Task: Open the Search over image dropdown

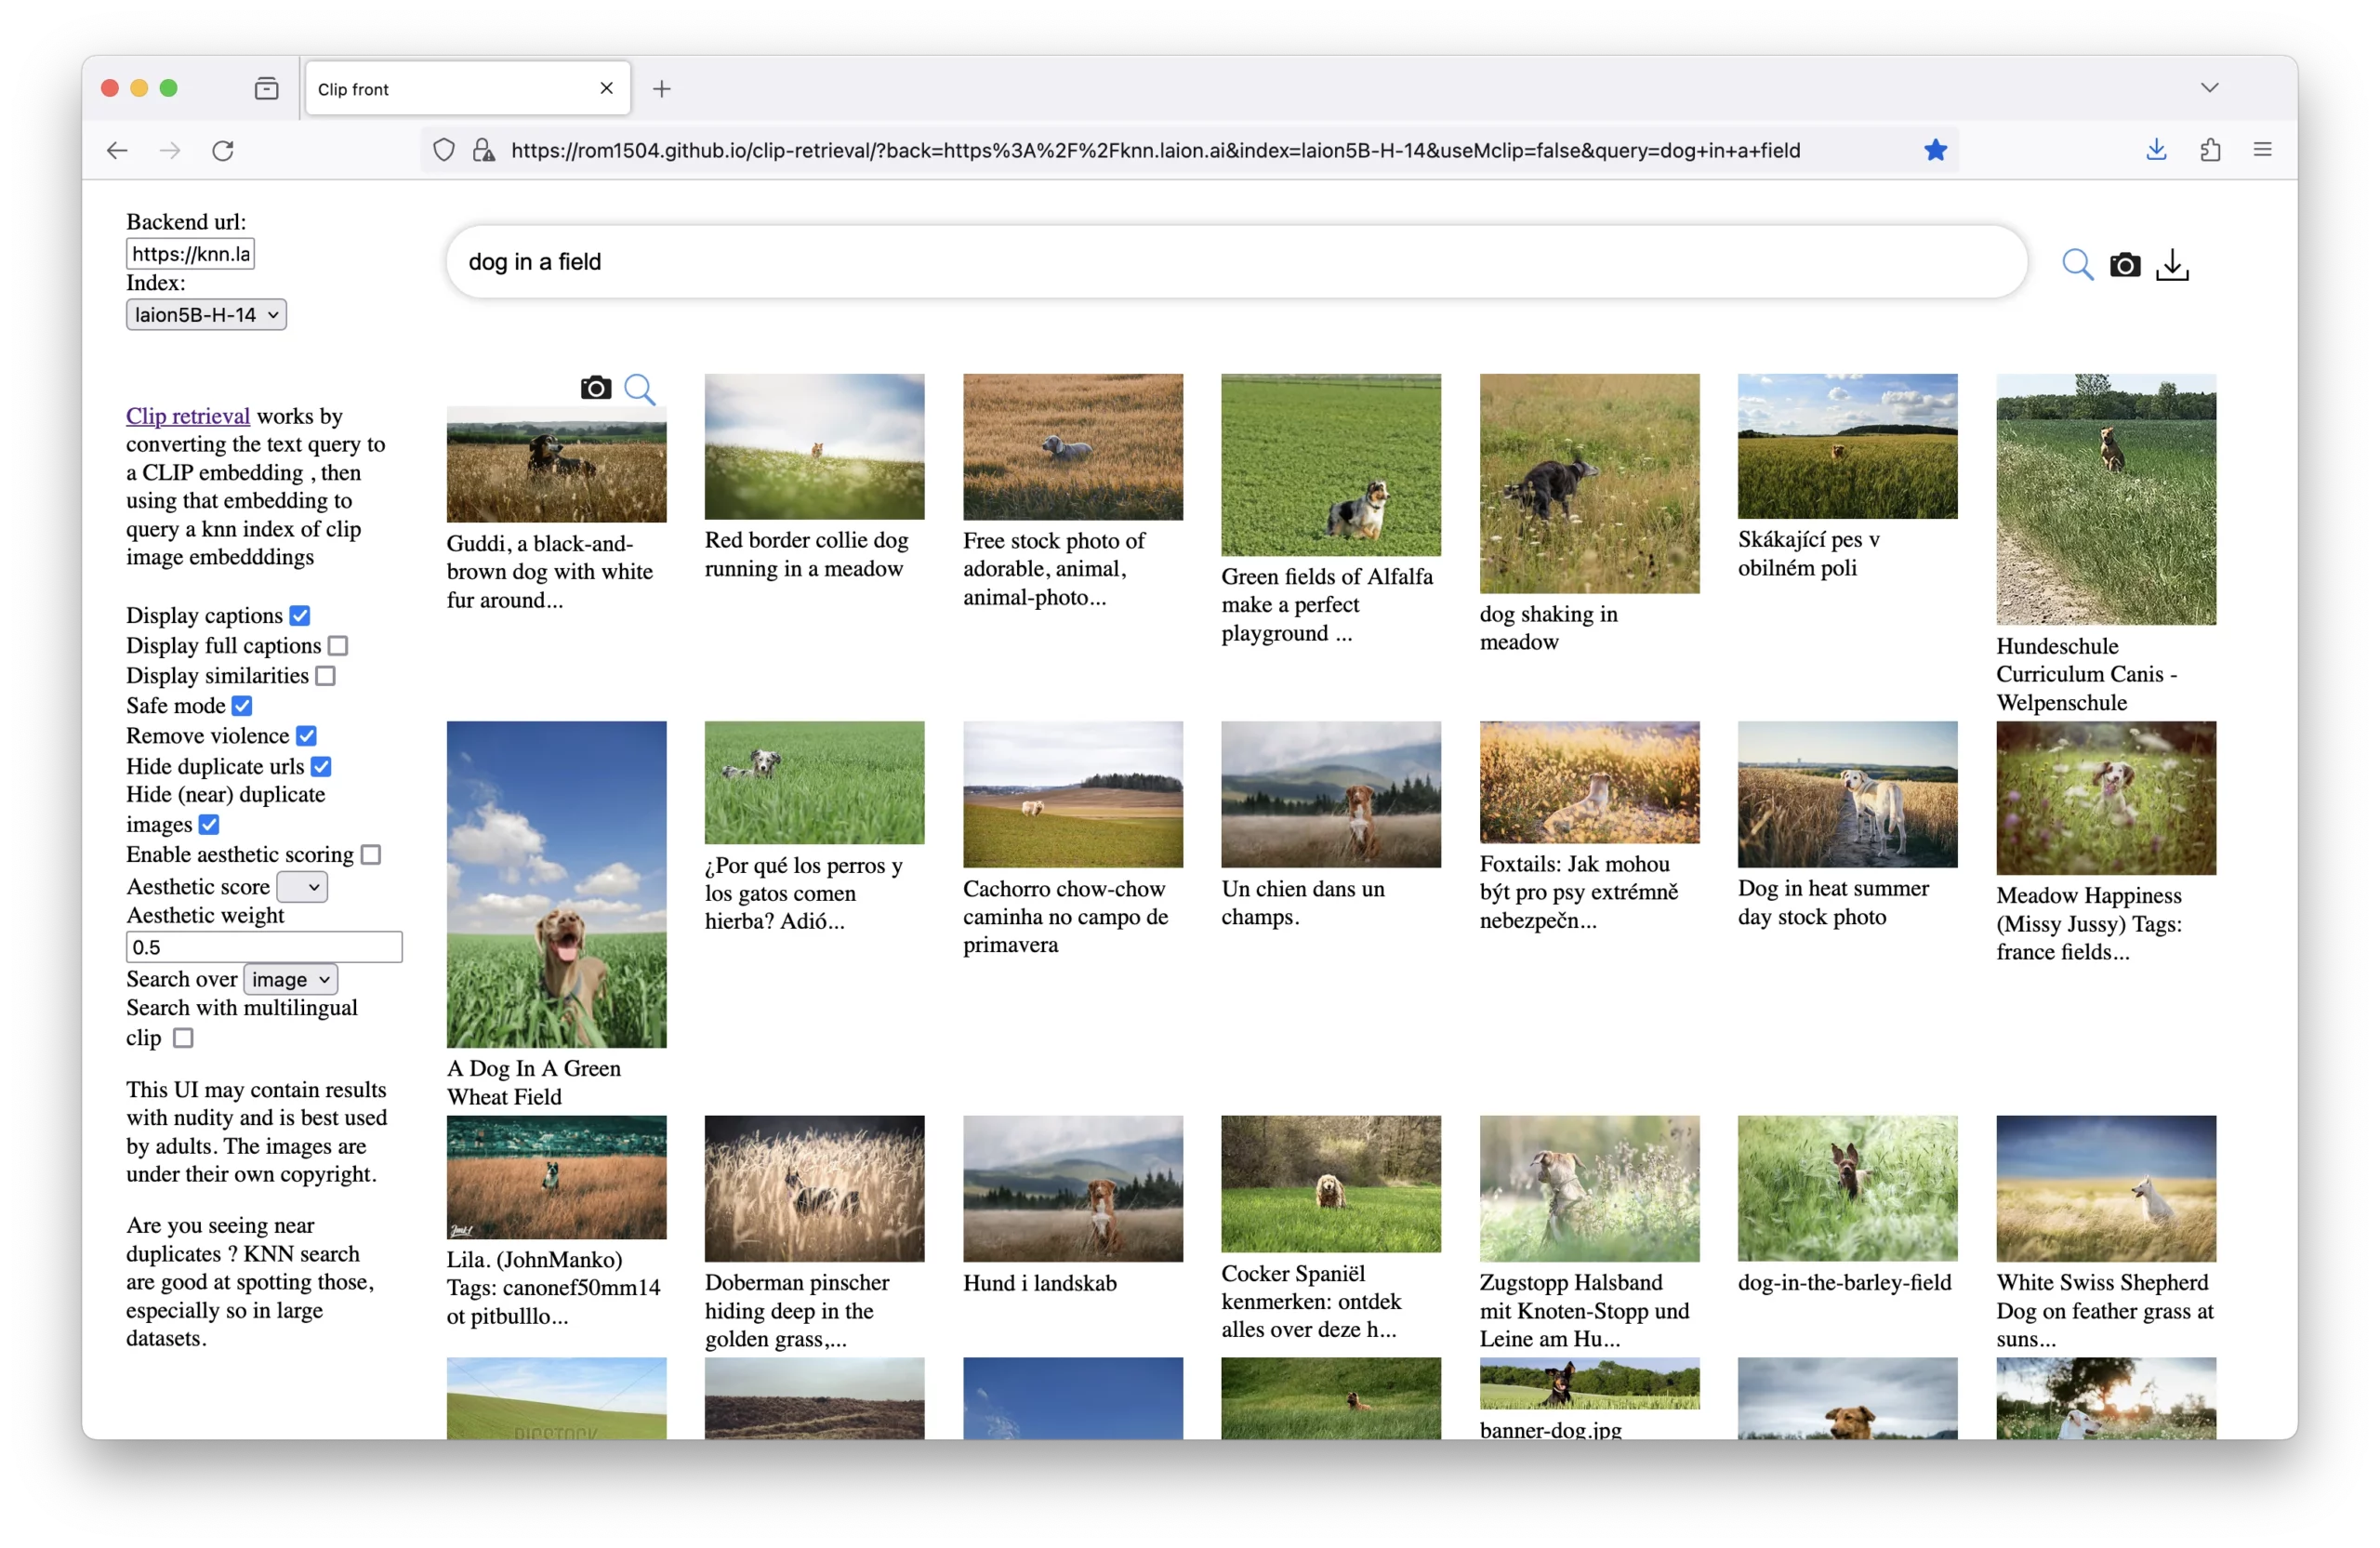Action: tap(290, 979)
